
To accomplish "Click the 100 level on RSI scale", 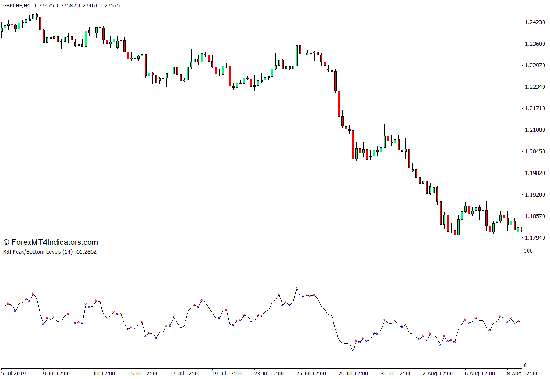I will [528, 251].
